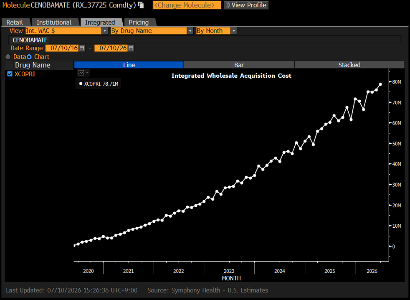Click the XCOPRI 78.71M legend entry

pyautogui.click(x=99, y=84)
